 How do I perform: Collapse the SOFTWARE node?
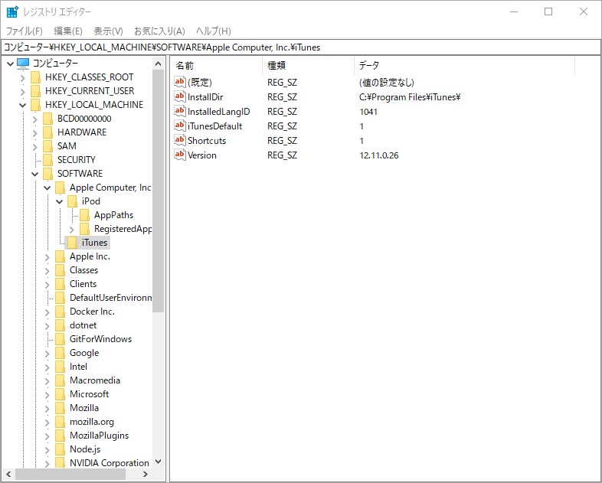tap(35, 175)
